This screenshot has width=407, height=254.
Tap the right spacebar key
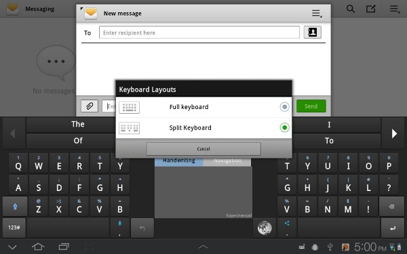[338, 228]
